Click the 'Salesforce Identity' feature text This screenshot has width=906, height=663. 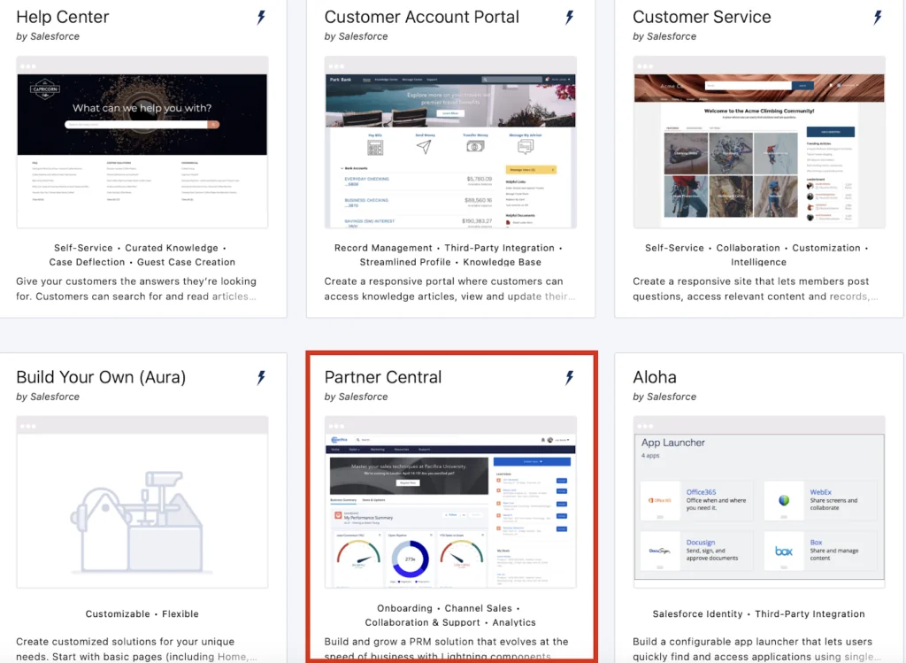point(697,613)
